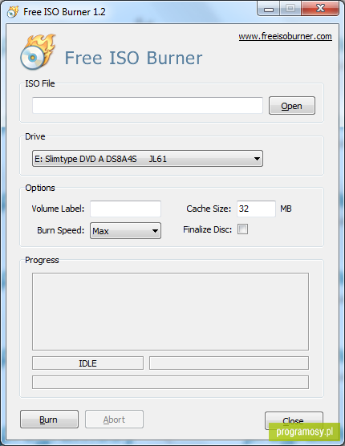This screenshot has height=446, width=345.
Task: Click the Cache Size field showing 32
Action: [x=256, y=209]
